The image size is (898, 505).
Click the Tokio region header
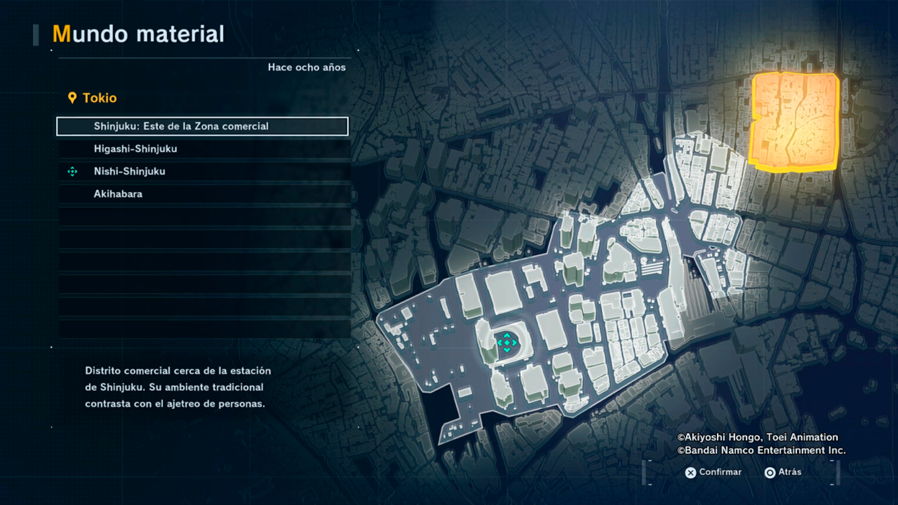coord(99,98)
